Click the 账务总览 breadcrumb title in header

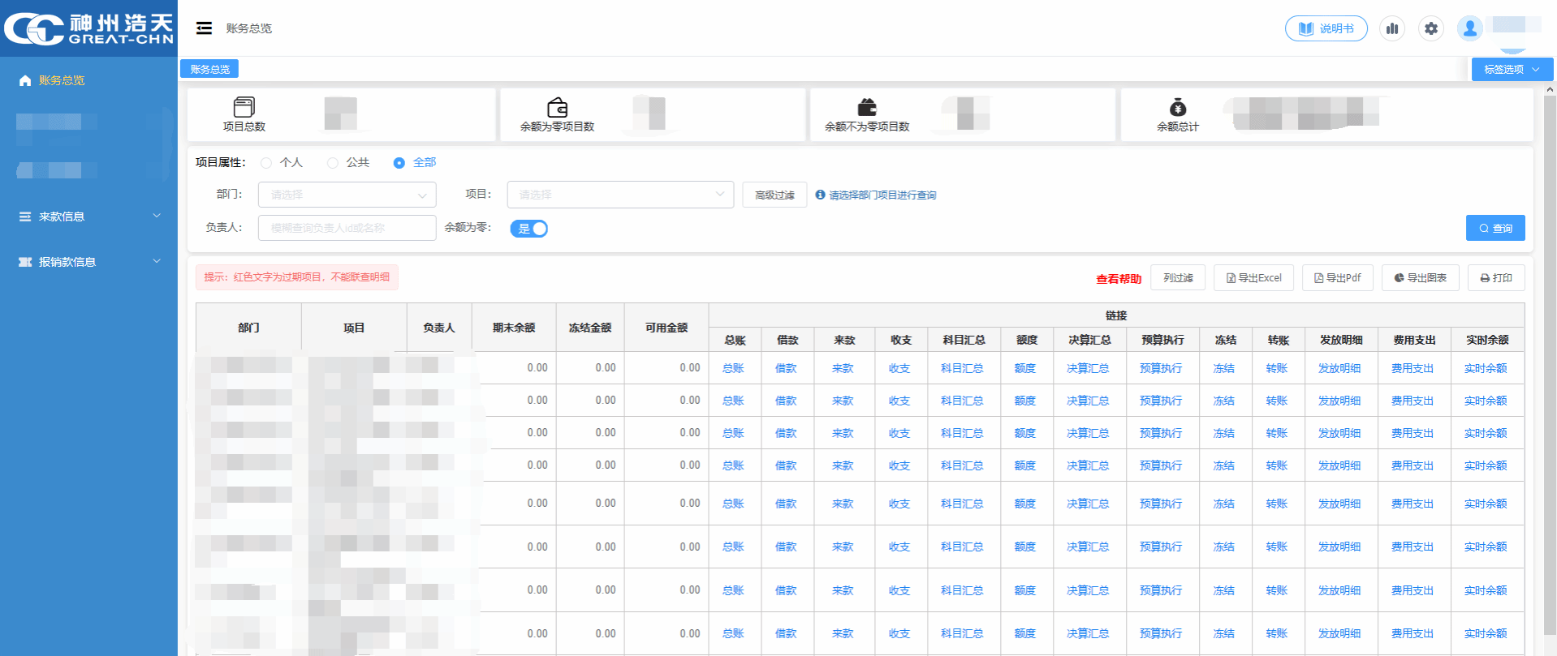click(248, 28)
